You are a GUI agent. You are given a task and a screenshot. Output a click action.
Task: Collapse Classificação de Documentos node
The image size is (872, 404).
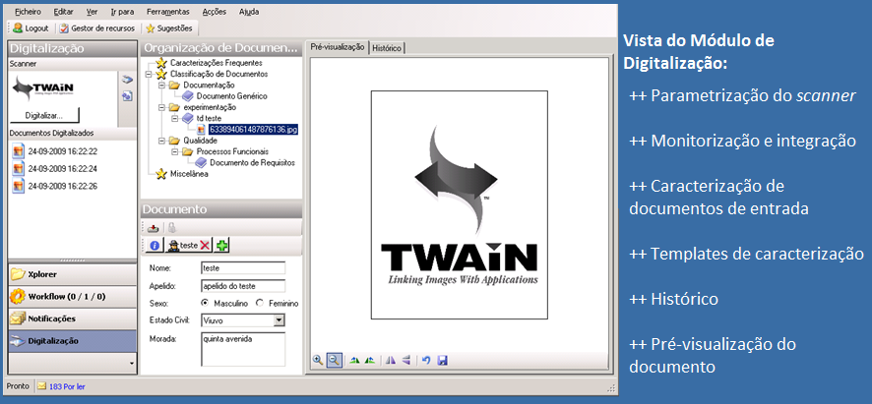149,74
